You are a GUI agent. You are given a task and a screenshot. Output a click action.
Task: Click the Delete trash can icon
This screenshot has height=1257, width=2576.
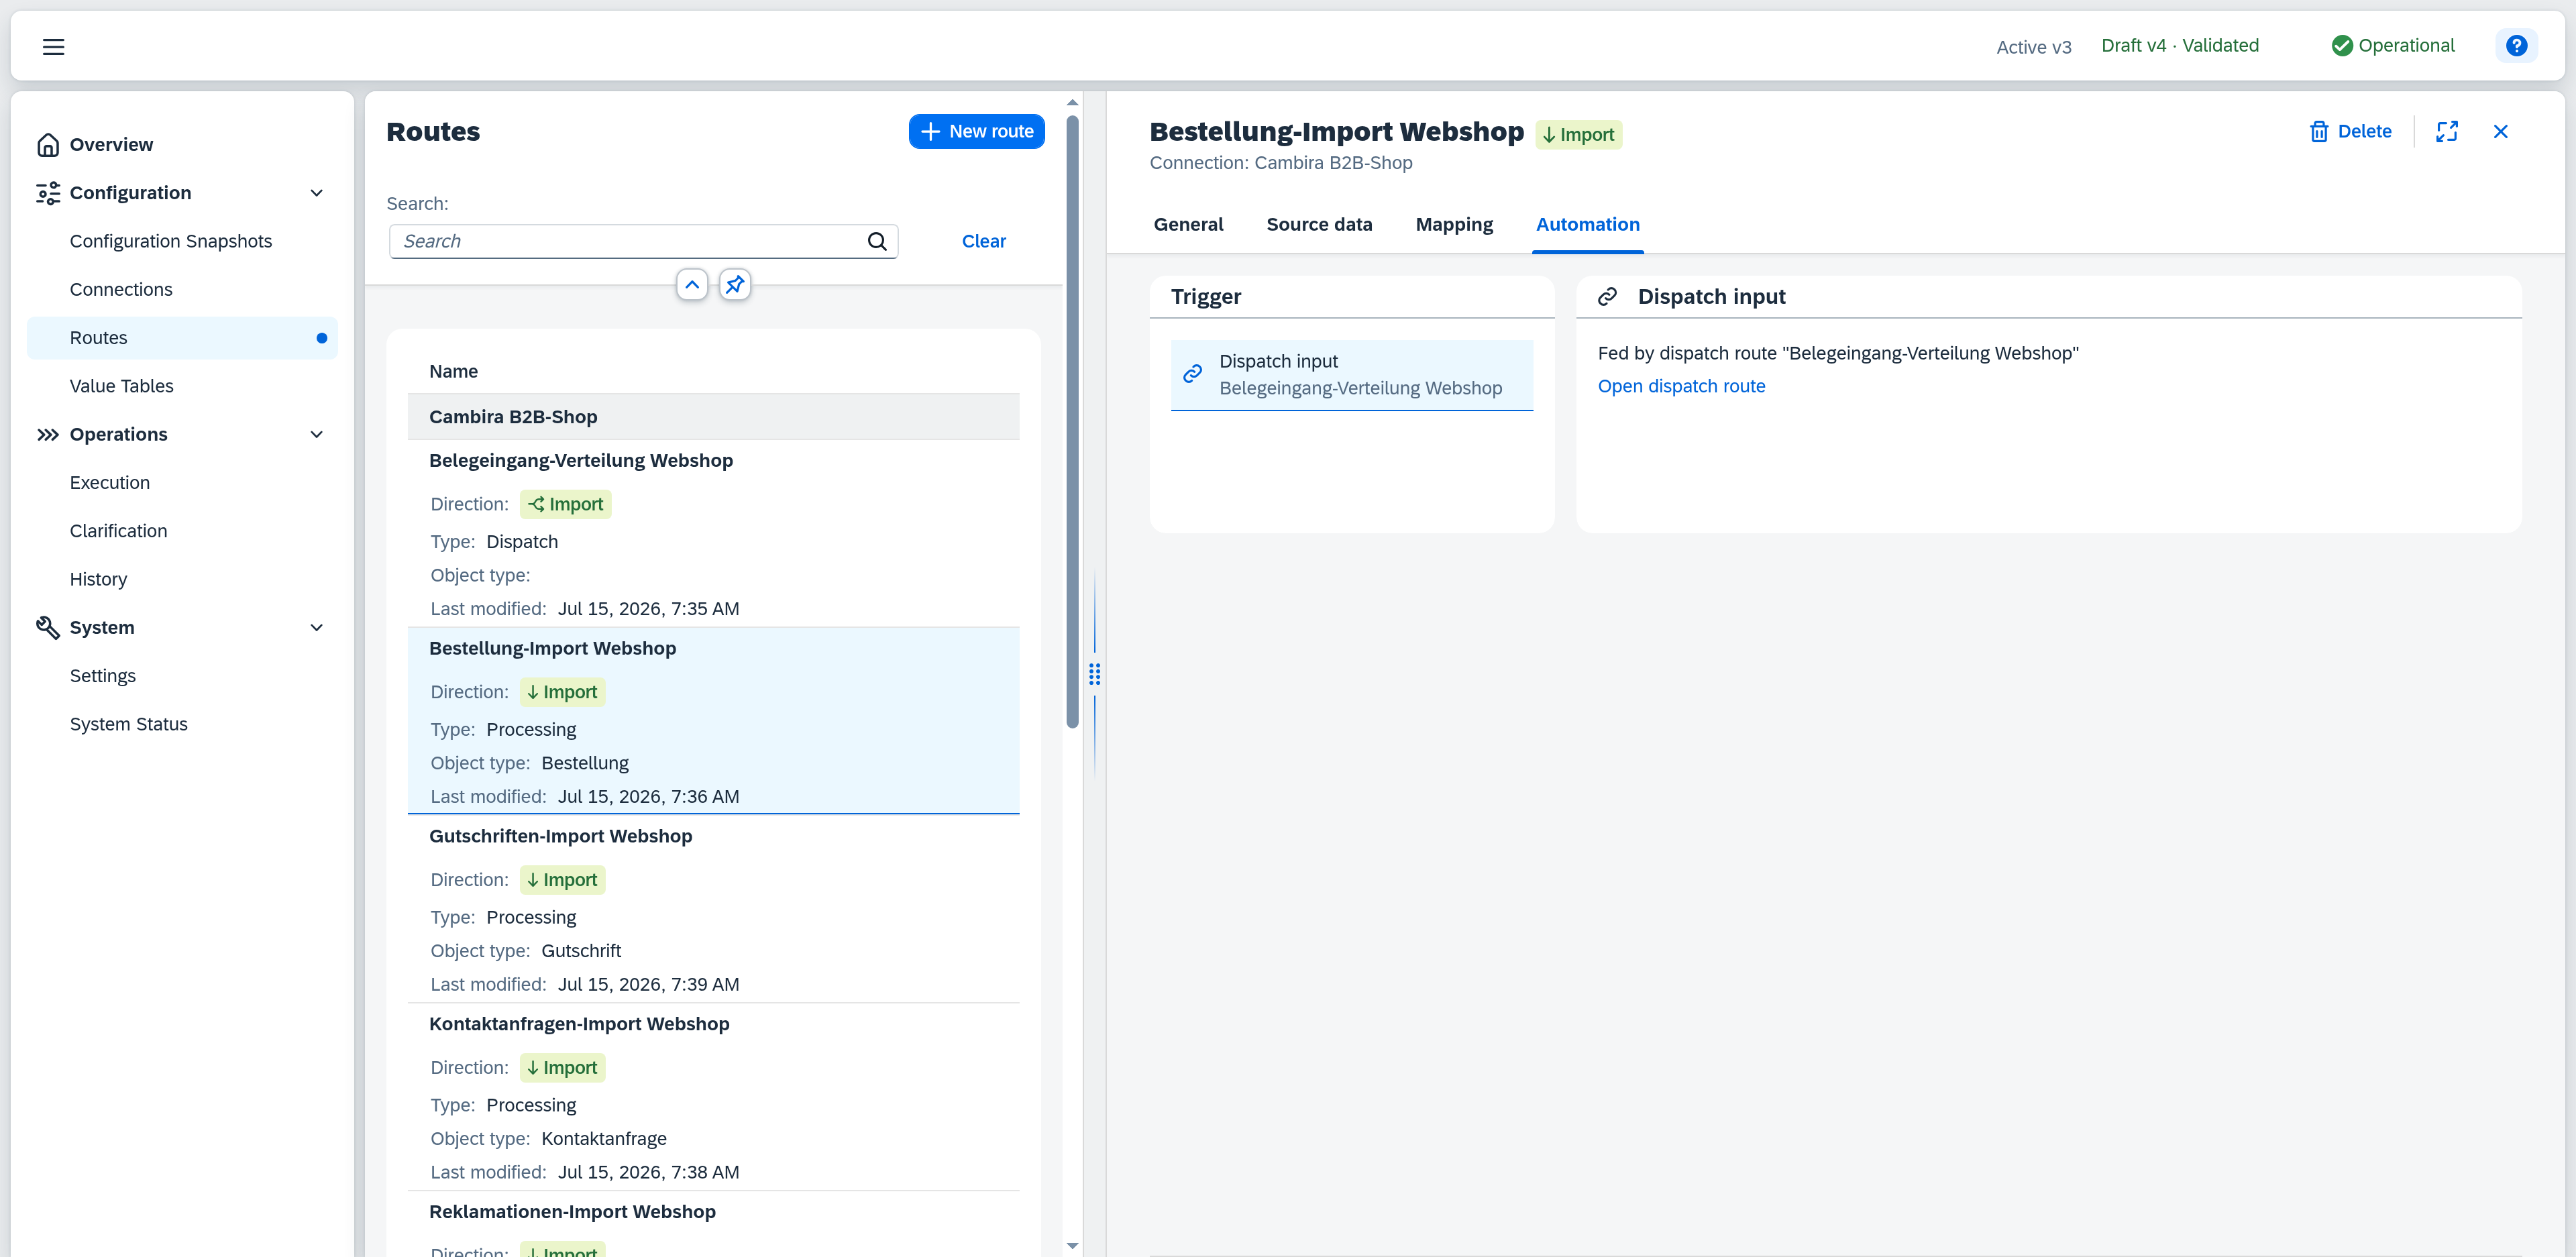tap(2318, 132)
